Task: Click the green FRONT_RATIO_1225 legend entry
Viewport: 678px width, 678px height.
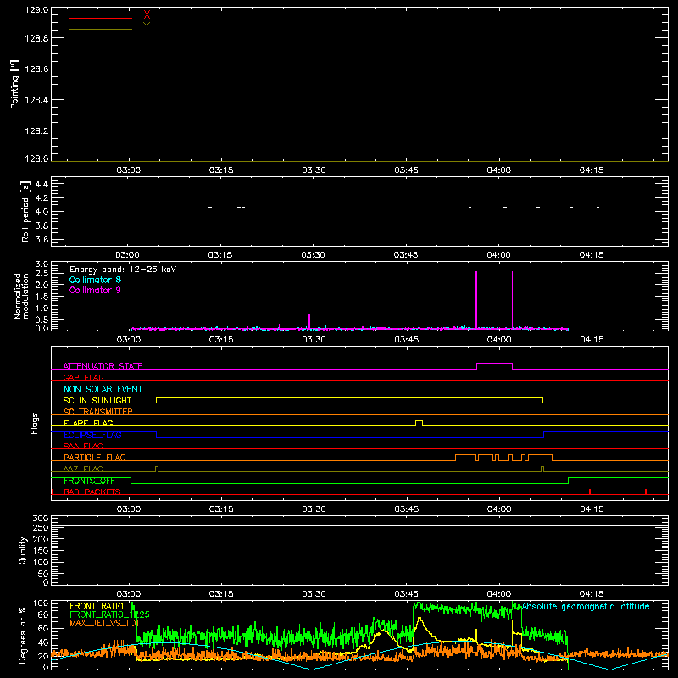Action: pyautogui.click(x=109, y=614)
